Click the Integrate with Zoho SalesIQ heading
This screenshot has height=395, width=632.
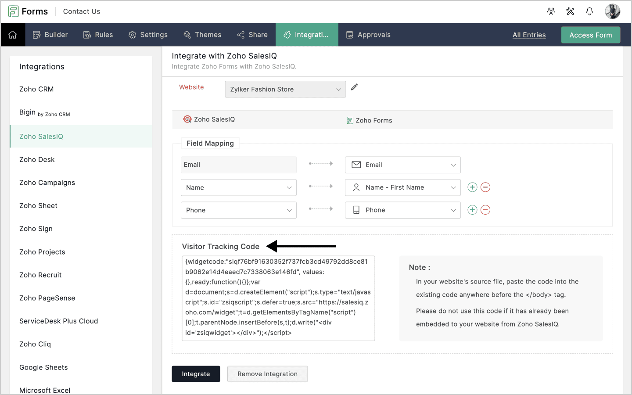click(x=224, y=56)
